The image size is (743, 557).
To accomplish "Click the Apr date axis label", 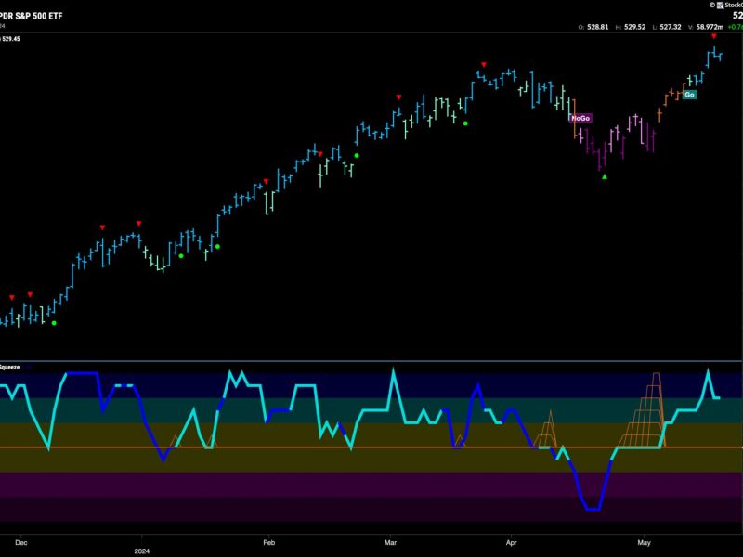I will 512,543.
